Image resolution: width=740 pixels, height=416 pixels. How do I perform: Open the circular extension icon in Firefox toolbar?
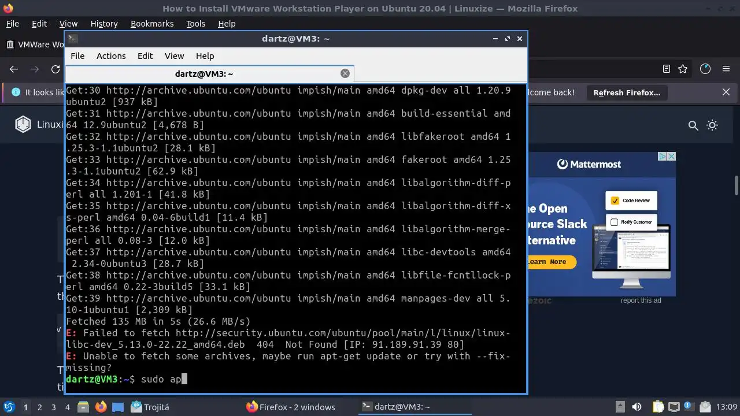point(705,69)
